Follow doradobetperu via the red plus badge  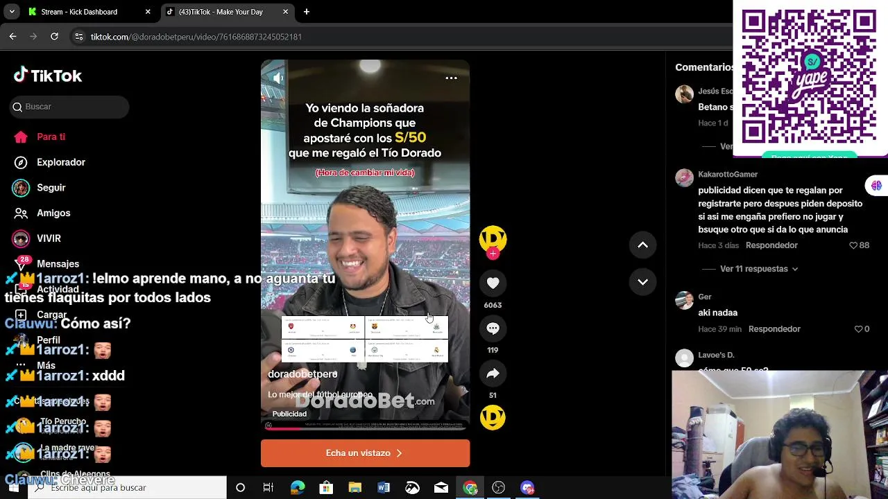click(493, 254)
